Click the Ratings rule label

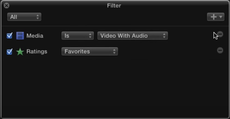tap(37, 51)
